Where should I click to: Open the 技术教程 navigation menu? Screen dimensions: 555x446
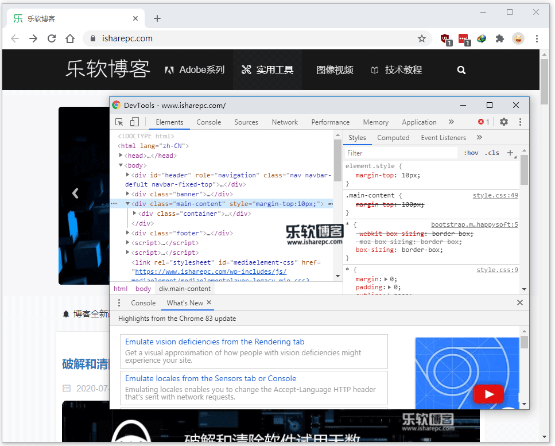tap(396, 70)
